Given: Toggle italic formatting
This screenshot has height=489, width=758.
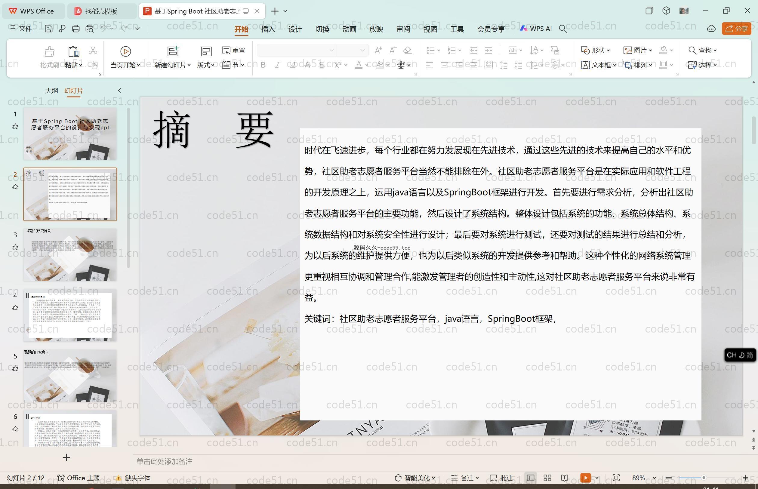Looking at the screenshot, I should [278, 65].
